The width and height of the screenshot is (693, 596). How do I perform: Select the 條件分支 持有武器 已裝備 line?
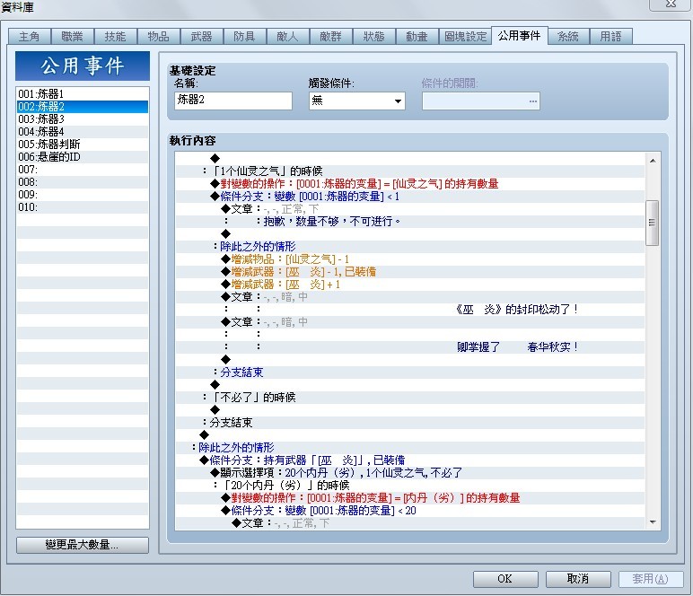(x=410, y=460)
